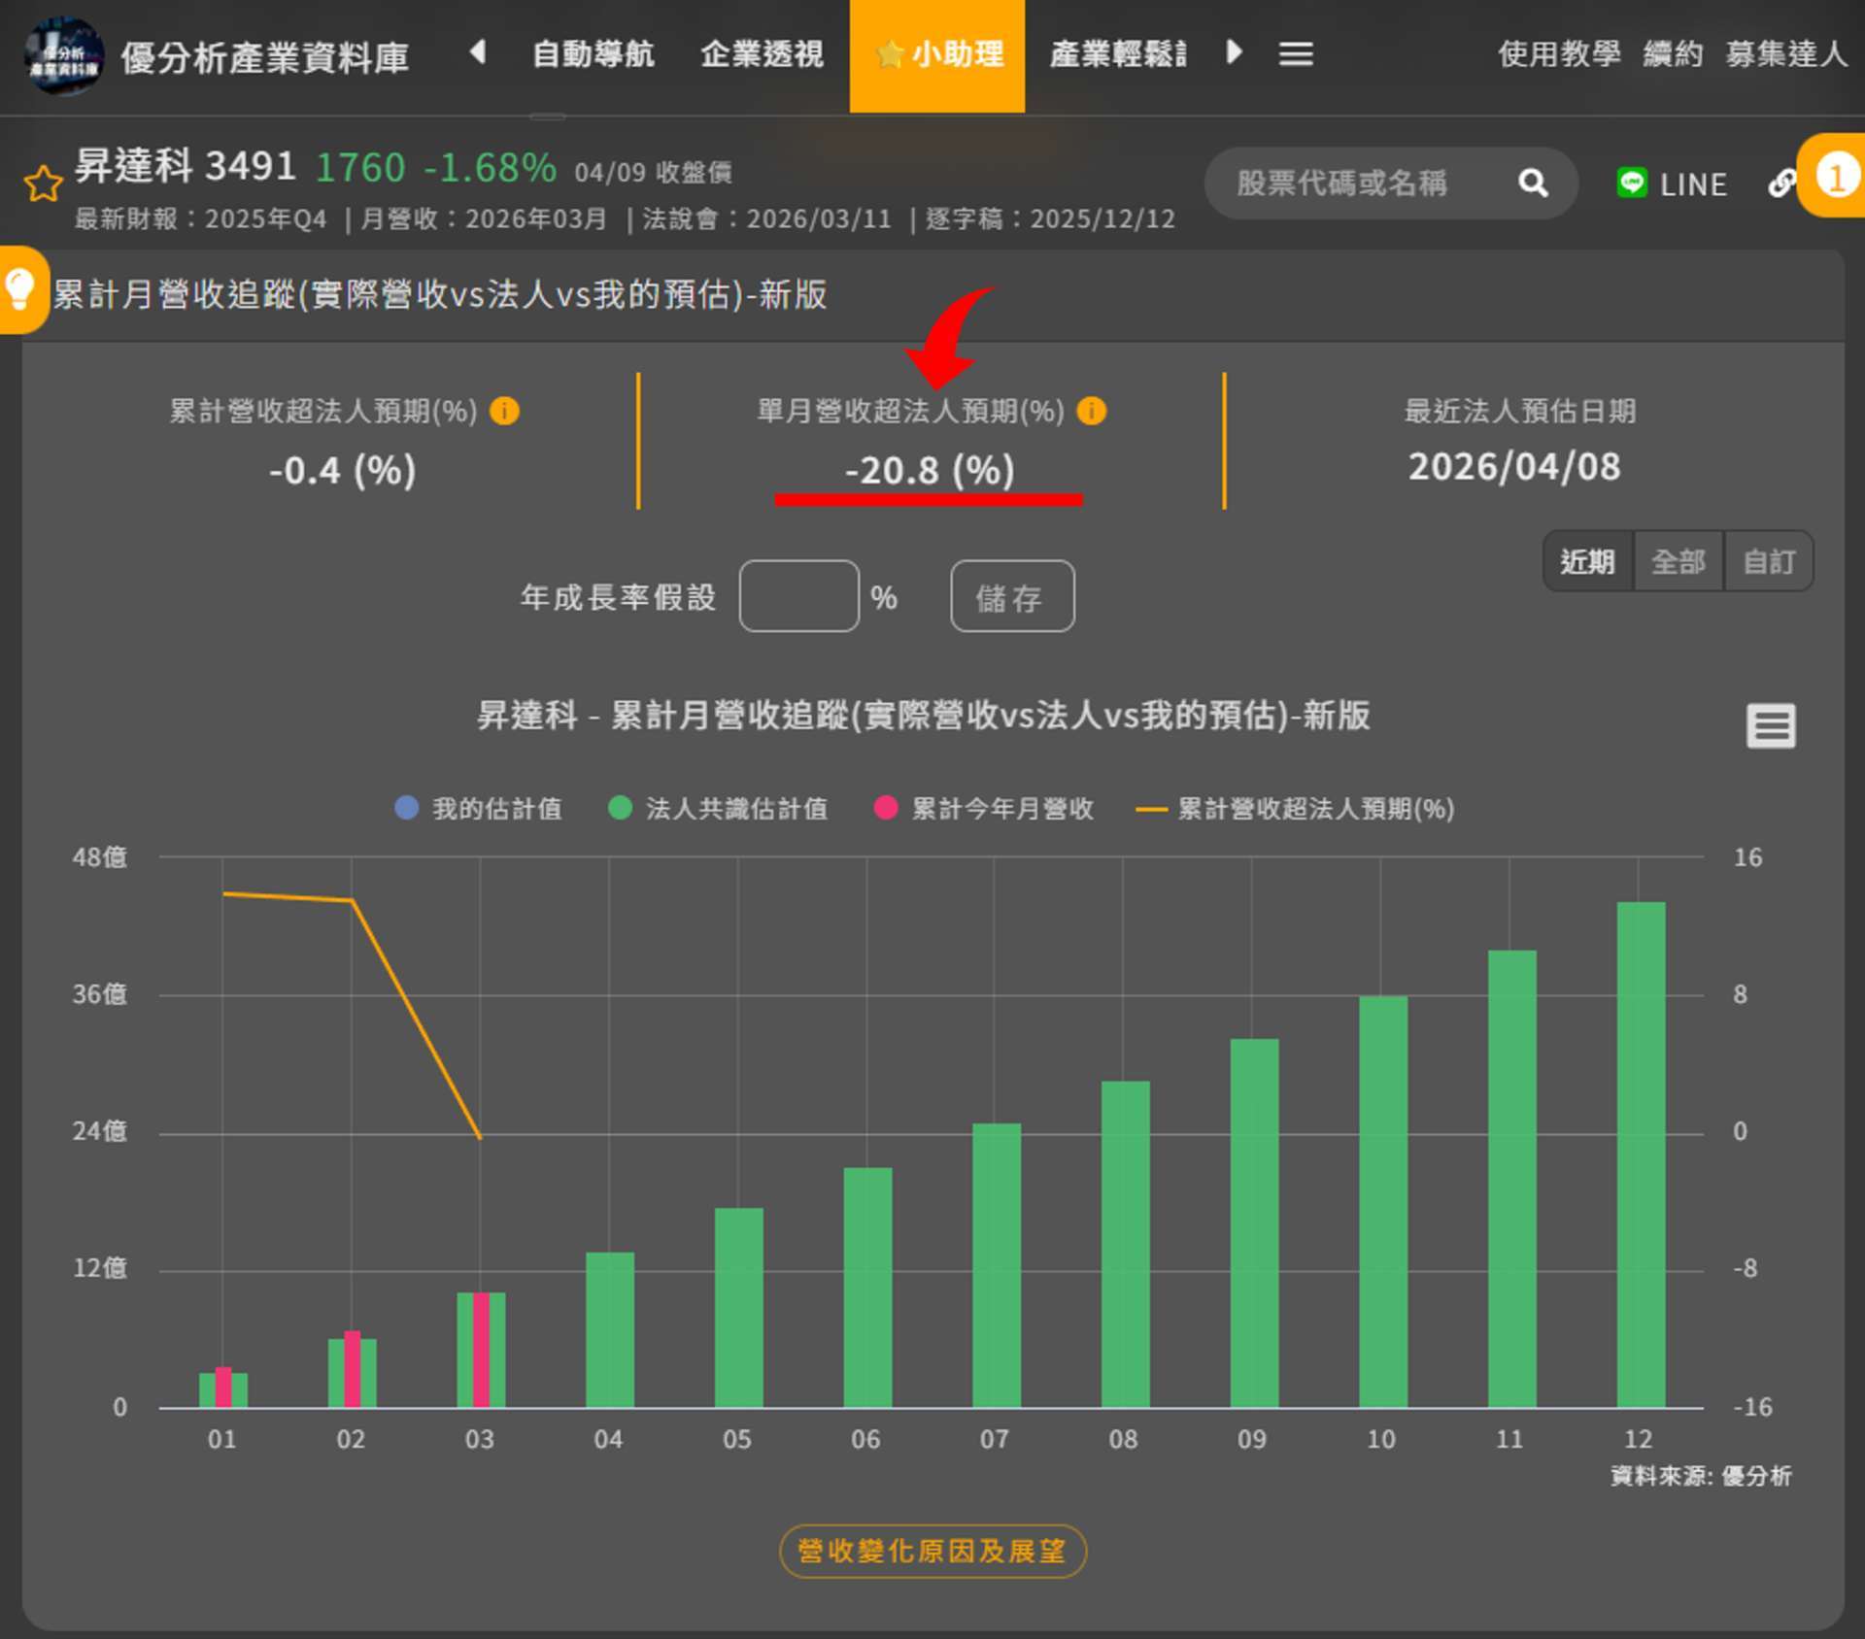Viewport: 1865px width, 1639px height.
Task: Click the lightbulb tip icon
Action: tap(19, 289)
